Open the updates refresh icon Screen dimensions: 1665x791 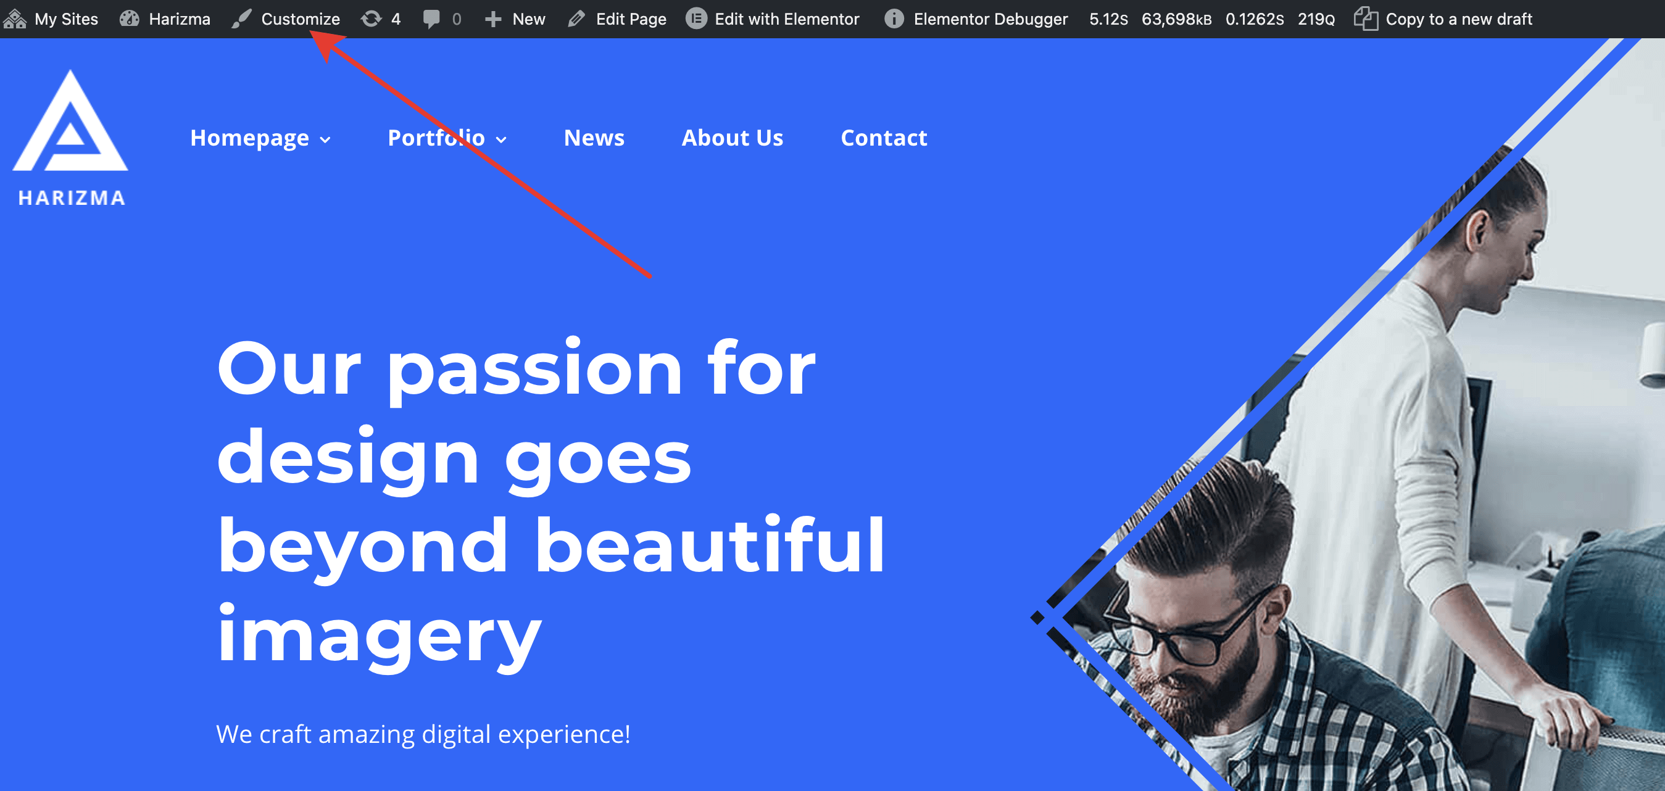[x=371, y=19]
